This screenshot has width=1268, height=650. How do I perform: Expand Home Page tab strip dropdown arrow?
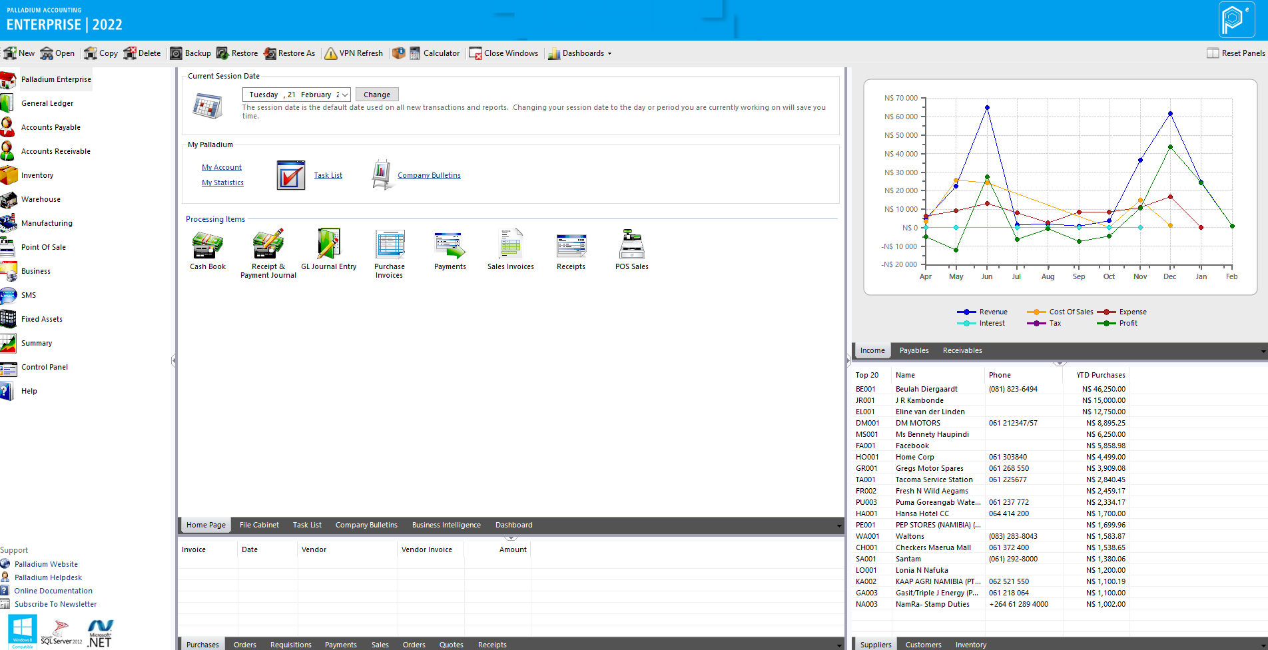(x=839, y=525)
